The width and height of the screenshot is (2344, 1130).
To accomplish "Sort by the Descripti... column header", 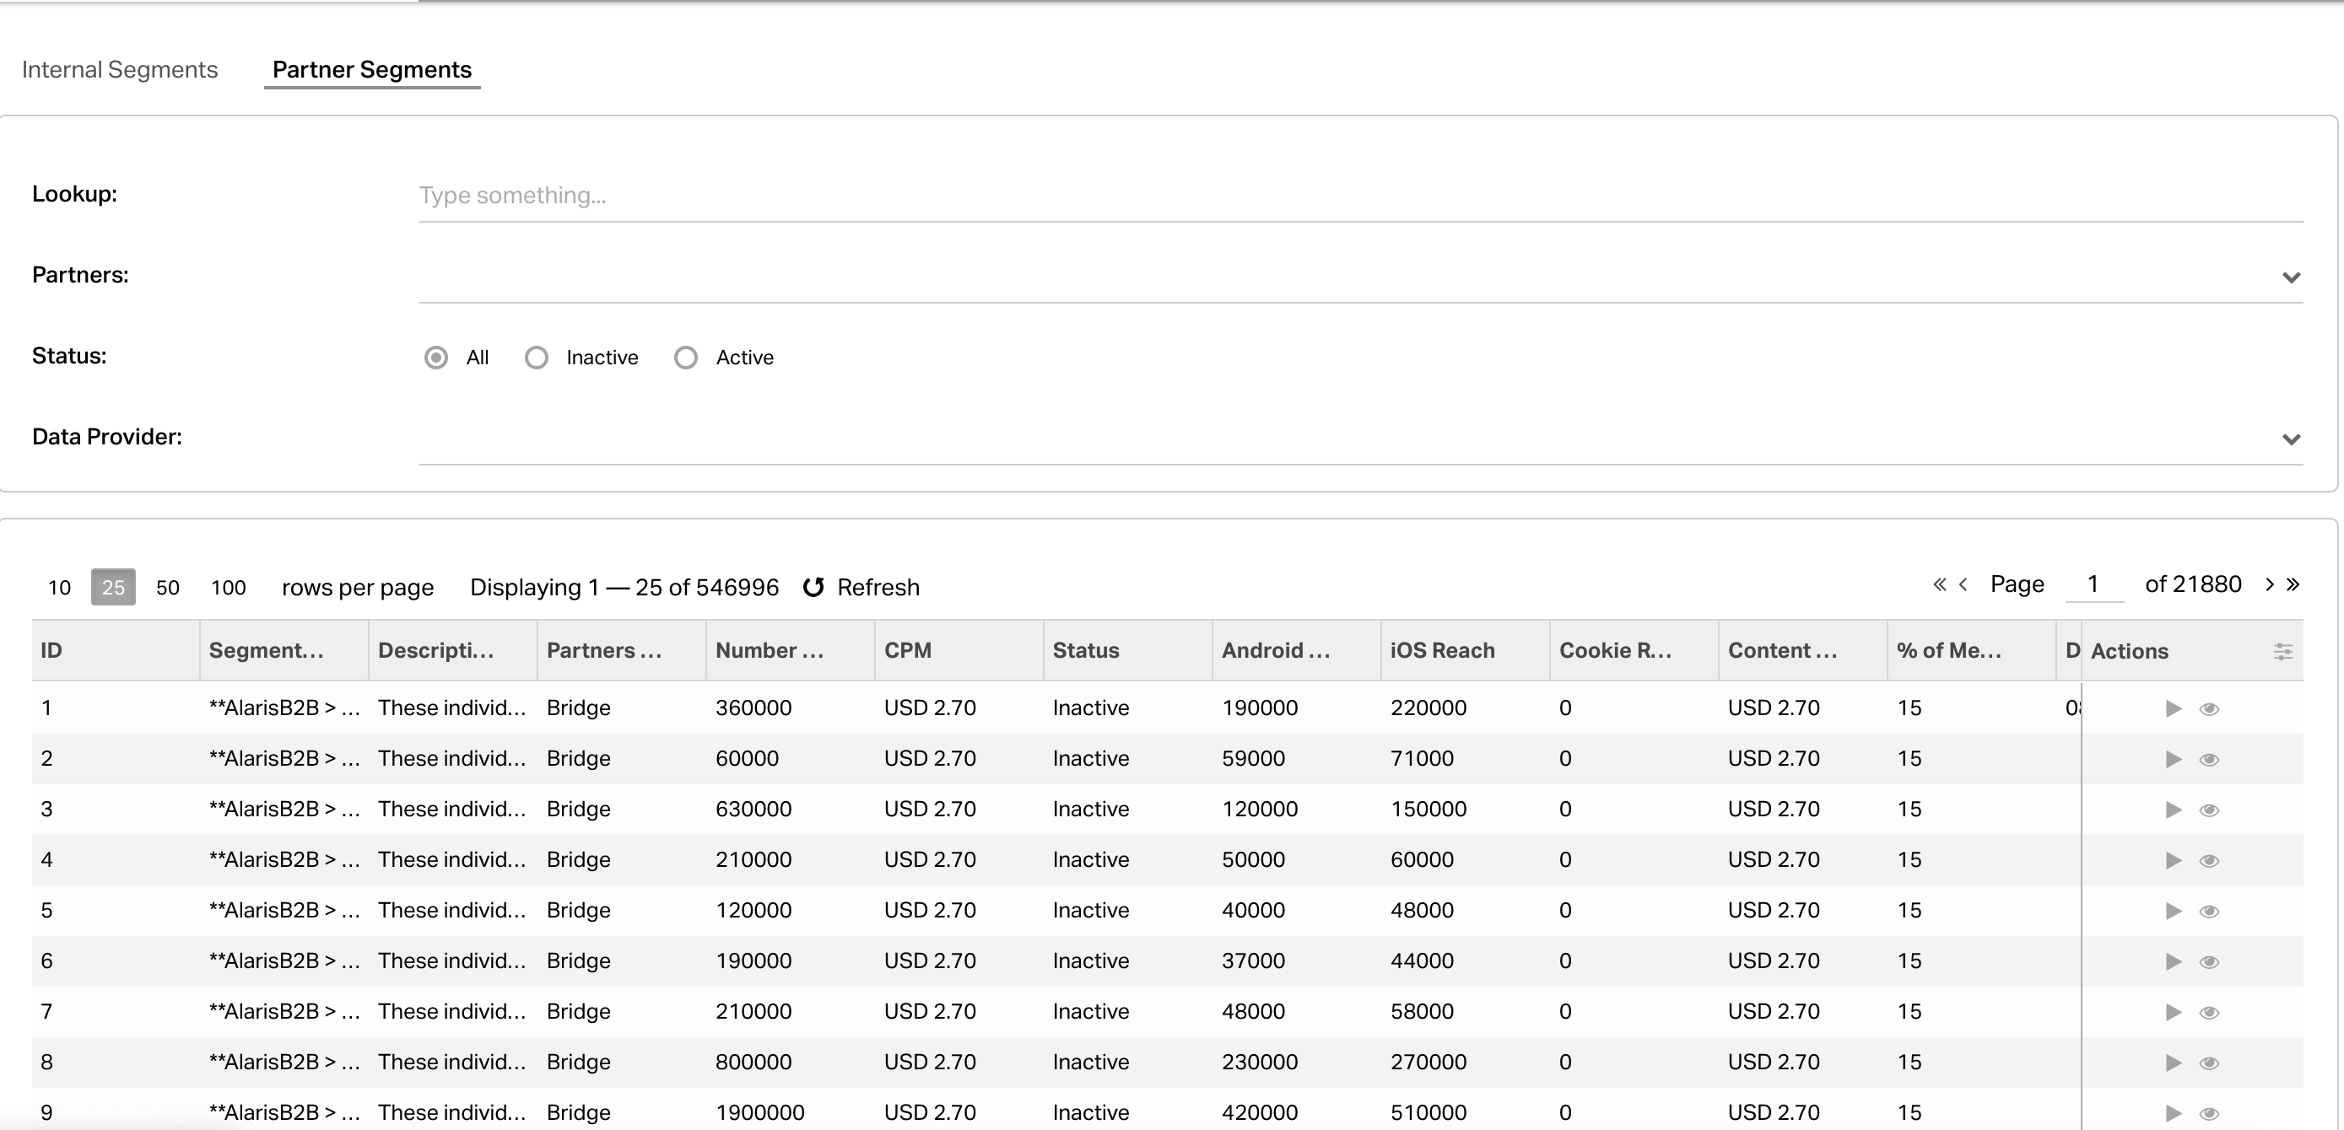I will [x=453, y=651].
